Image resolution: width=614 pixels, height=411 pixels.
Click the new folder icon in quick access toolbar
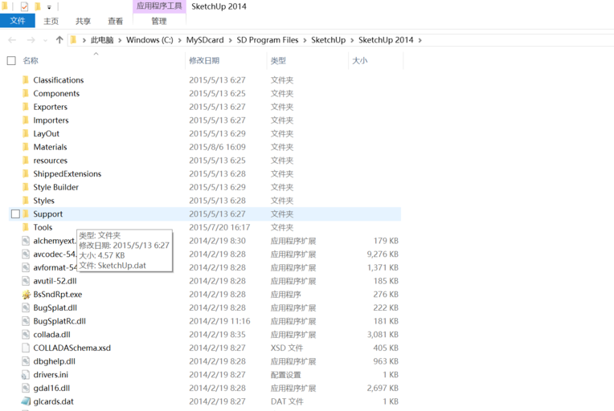point(38,6)
